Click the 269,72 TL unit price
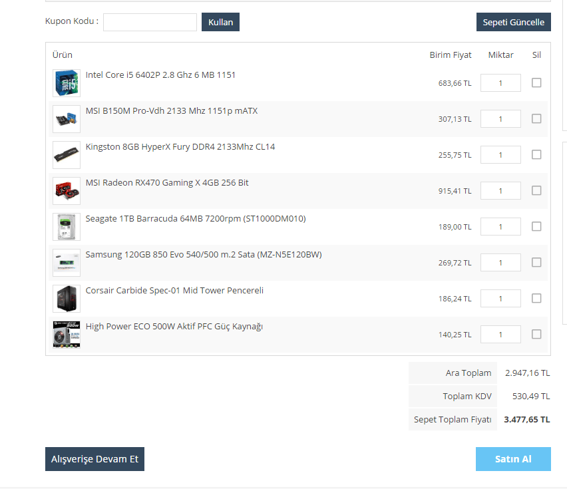This screenshot has width=567, height=489. point(455,263)
